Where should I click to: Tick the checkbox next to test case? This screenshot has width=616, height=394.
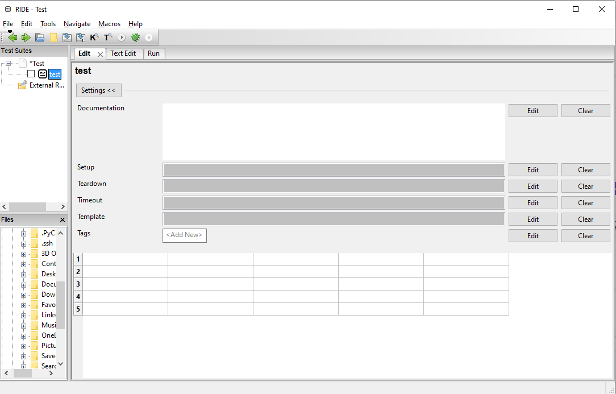[x=31, y=74]
